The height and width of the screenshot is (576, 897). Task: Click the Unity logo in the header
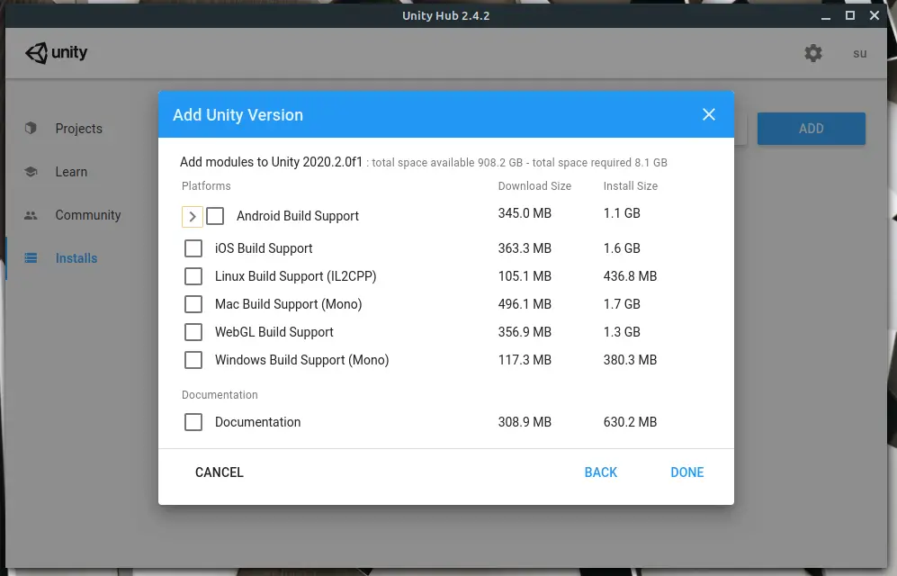(56, 52)
